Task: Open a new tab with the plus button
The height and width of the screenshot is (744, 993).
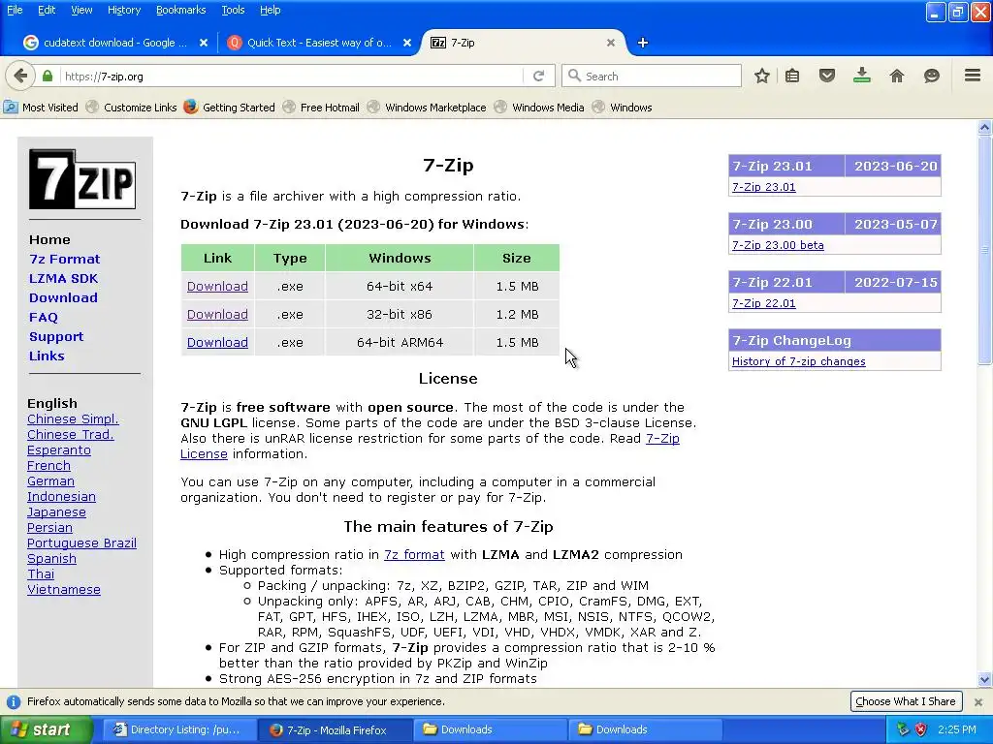Action: 642,43
